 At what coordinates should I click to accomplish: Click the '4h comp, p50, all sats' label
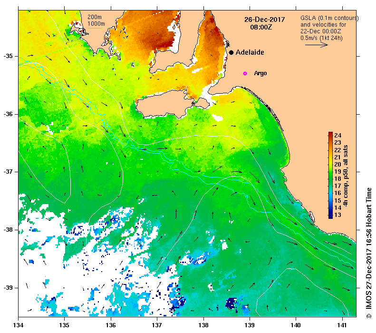[x=346, y=176]
